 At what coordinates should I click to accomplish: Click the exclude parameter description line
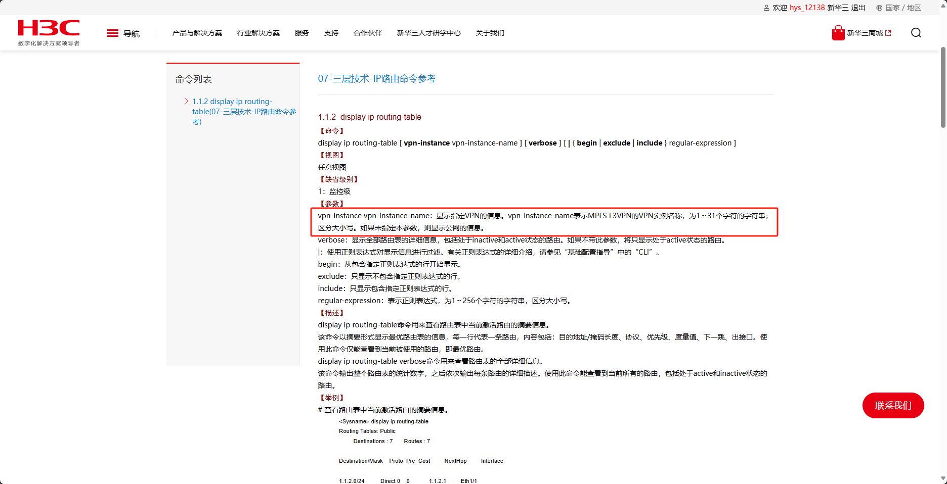(x=390, y=276)
